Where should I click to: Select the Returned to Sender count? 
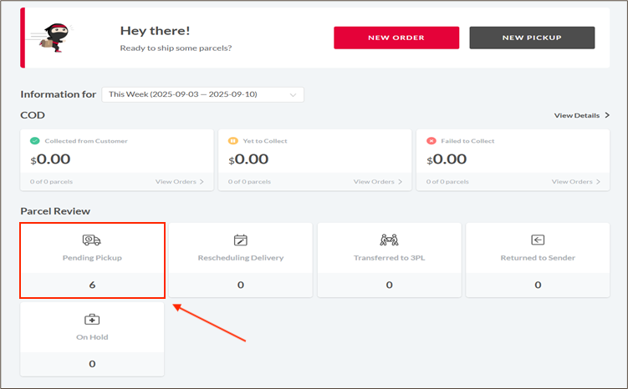[538, 285]
